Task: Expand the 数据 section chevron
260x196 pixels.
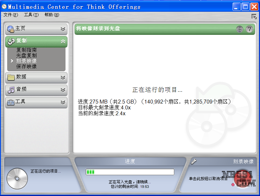Action: [63, 77]
